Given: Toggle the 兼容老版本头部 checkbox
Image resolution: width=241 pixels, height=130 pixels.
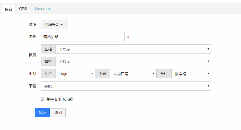Looking at the screenshot, I should [42, 99].
